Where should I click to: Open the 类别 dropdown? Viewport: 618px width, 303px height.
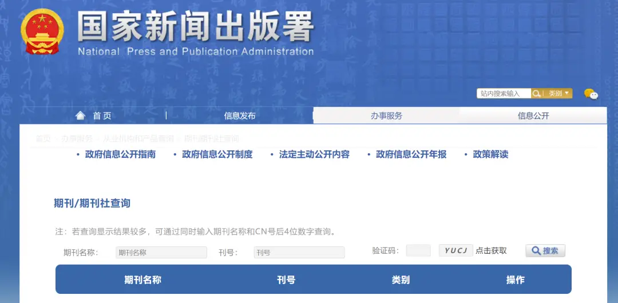[x=558, y=93]
